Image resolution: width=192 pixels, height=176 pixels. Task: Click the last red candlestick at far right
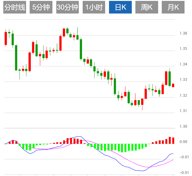pos(173,85)
